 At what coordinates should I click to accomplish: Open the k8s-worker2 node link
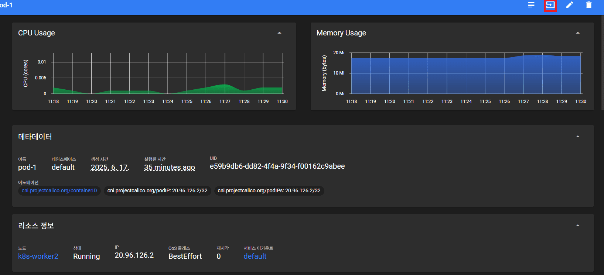click(38, 256)
